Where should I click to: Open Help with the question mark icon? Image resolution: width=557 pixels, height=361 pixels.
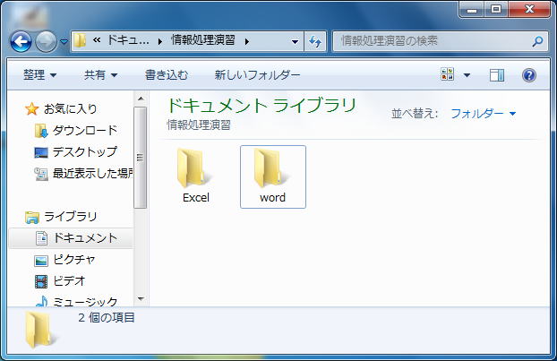point(529,75)
